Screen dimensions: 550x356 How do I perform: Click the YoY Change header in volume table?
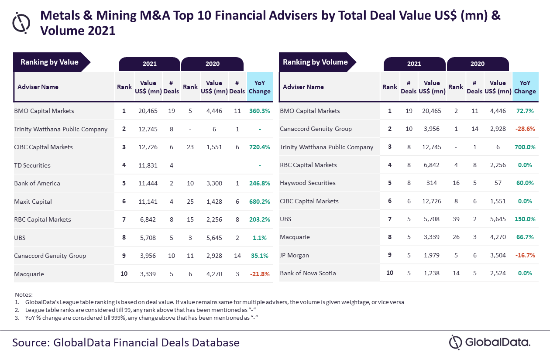tap(525, 87)
